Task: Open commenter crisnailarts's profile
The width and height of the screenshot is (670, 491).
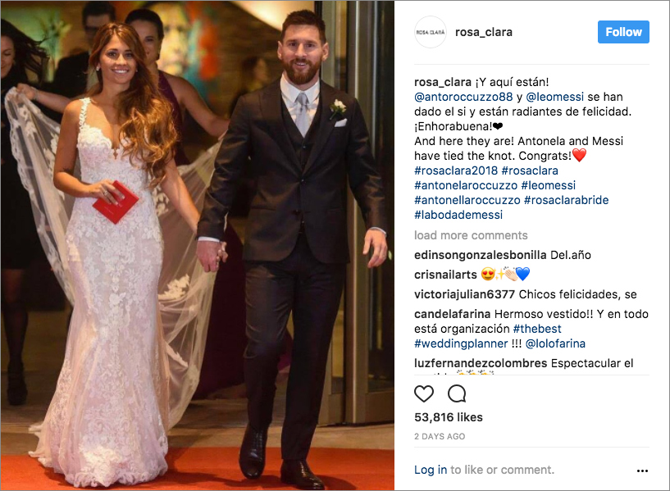Action: pos(445,275)
